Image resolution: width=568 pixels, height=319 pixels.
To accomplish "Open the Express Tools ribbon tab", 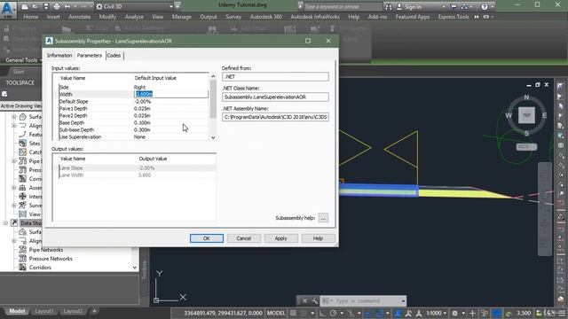I will pos(454,17).
